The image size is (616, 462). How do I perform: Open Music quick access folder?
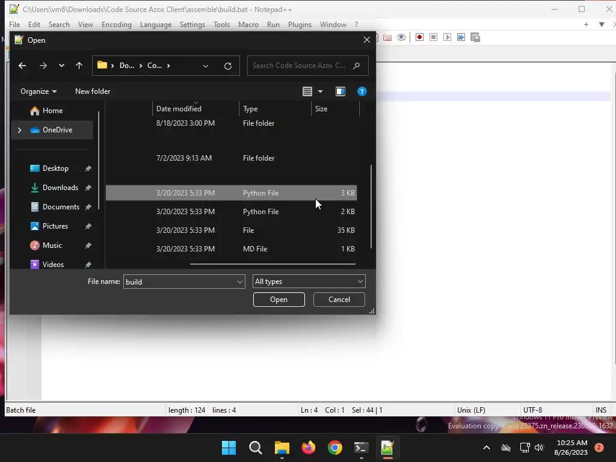click(52, 245)
